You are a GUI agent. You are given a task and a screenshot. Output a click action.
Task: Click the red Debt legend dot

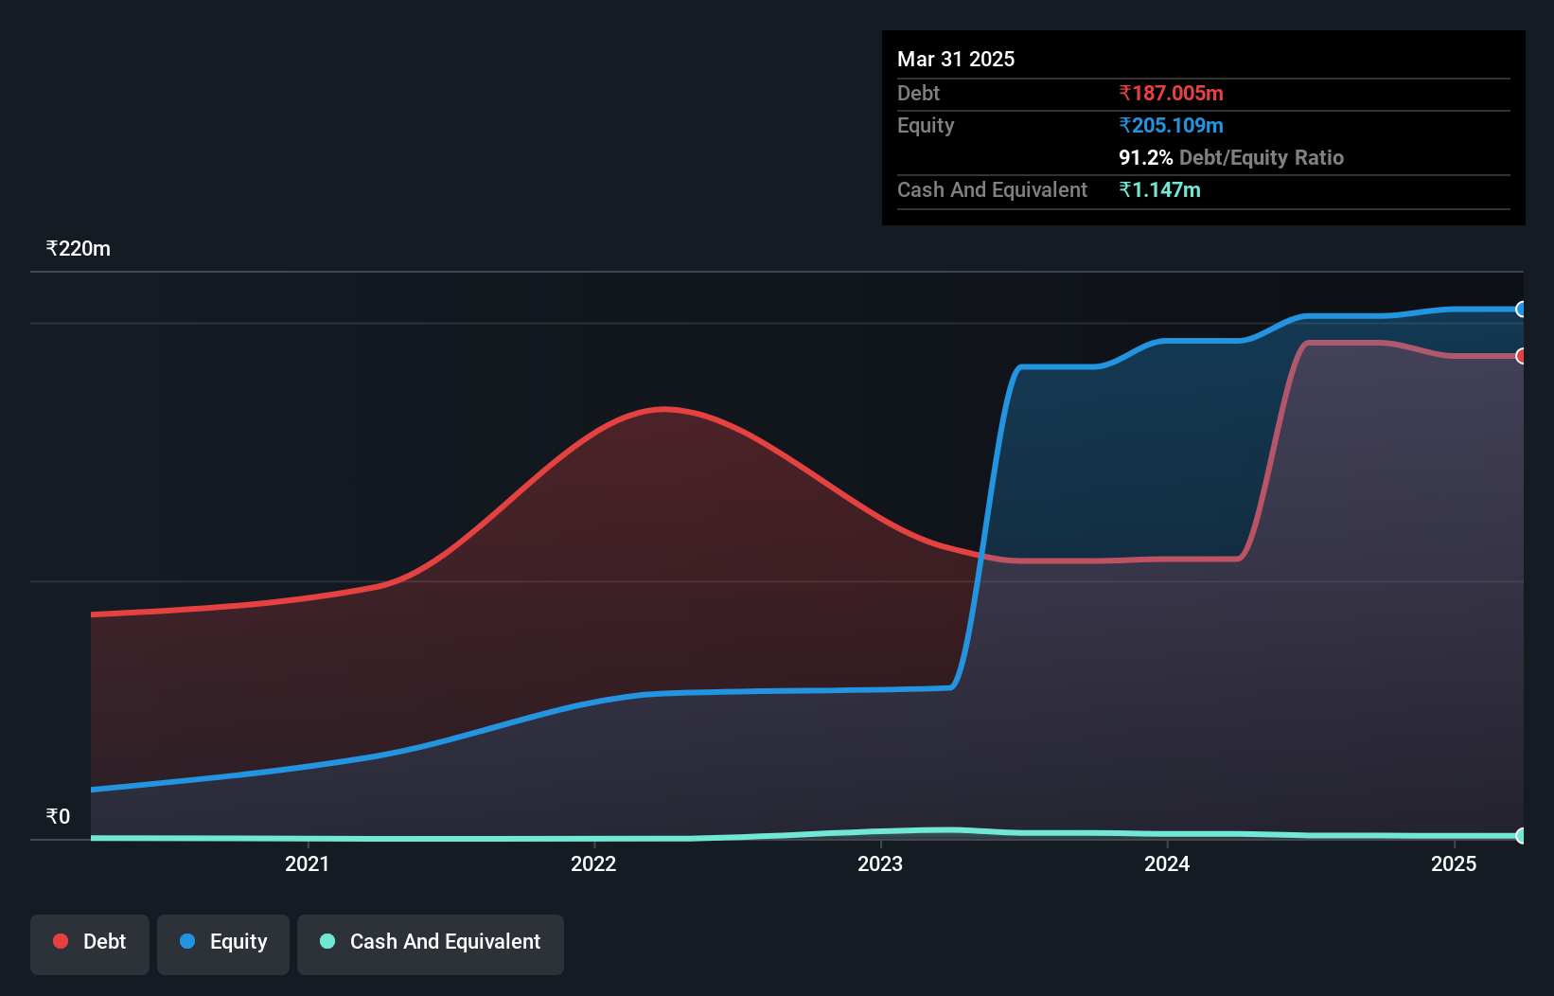[x=61, y=941]
